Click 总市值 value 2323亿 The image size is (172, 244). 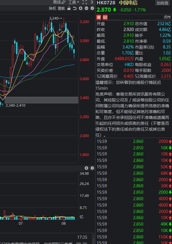click(164, 24)
